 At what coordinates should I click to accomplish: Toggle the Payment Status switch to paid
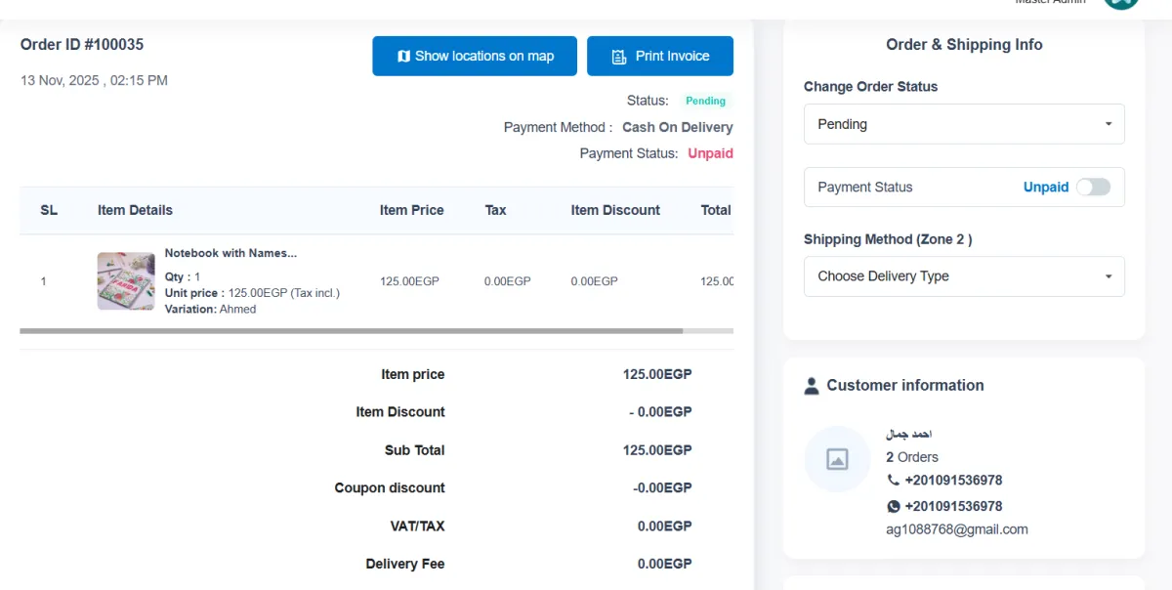1093,188
